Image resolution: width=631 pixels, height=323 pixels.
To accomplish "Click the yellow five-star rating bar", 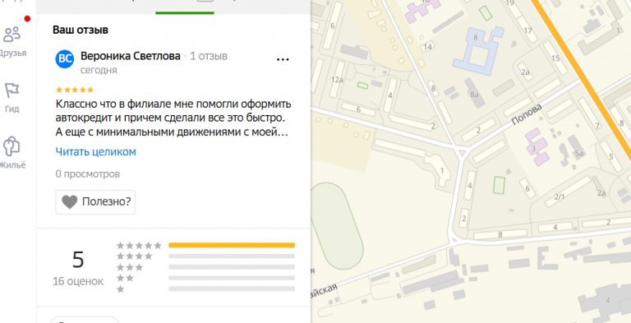I will click(x=232, y=245).
